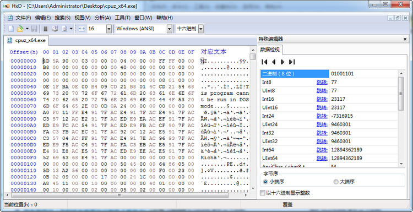Open the 十六进制 offset base dropdown
This screenshot has width=413, height=212.
[201, 29]
